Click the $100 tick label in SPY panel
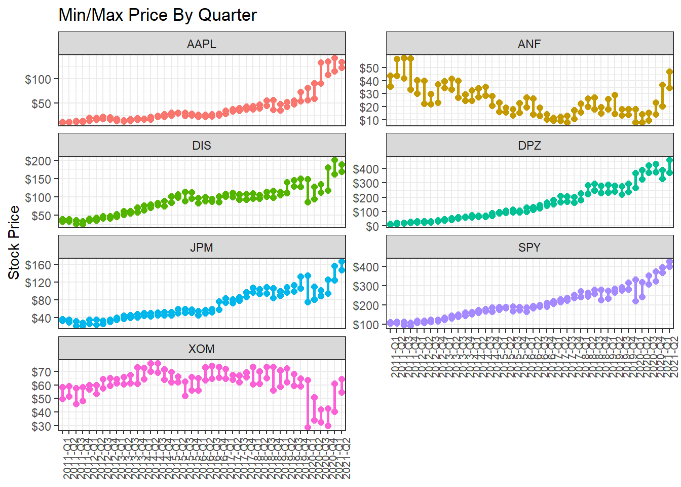Image resolution: width=681 pixels, height=487 pixels. coord(366,325)
